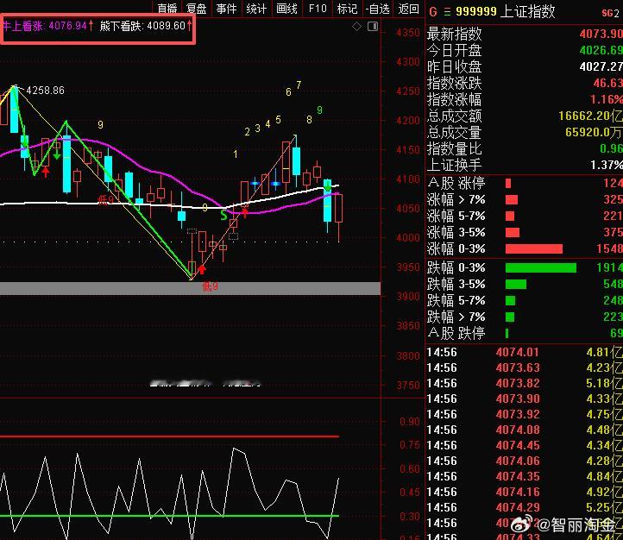623x540 pixels.
Task: Click the 指数涨跌 row
Action: [525, 83]
